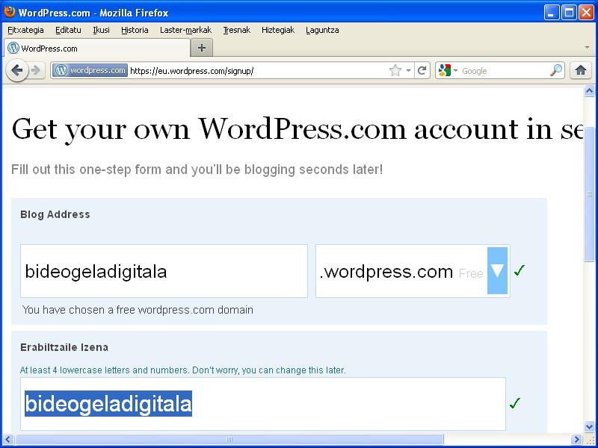Open the Laguntza menu

pos(322,30)
